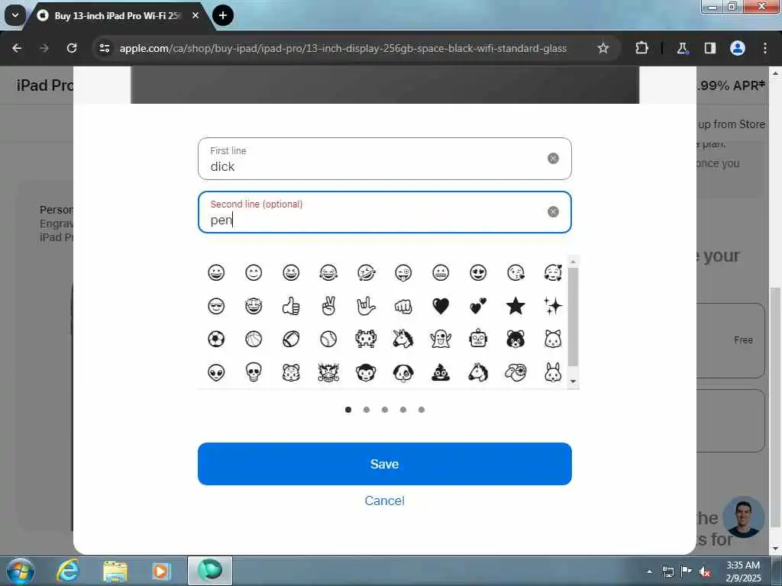Select the ghost emoji

tap(441, 339)
